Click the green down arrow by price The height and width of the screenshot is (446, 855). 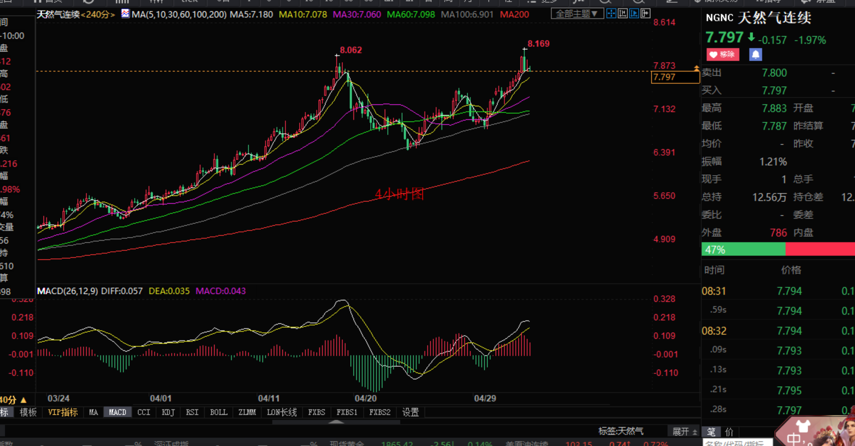point(751,37)
